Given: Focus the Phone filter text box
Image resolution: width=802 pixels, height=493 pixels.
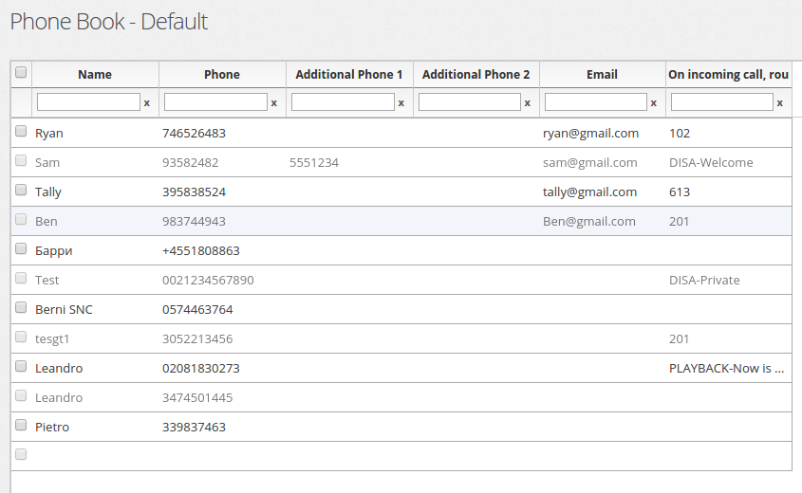Looking at the screenshot, I should click(215, 101).
